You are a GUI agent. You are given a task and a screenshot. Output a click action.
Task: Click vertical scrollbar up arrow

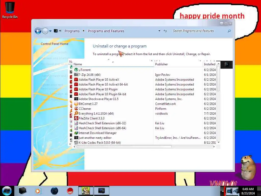(x=218, y=64)
